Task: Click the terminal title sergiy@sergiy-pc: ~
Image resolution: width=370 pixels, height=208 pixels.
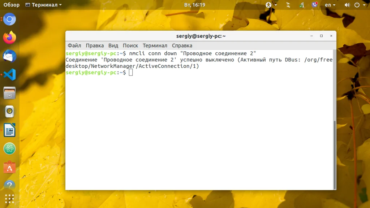Action: (201, 36)
